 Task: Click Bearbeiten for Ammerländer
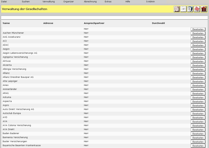coord(198,89)
